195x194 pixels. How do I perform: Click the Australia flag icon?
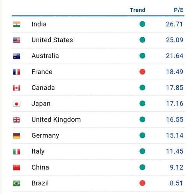[x=17, y=56]
